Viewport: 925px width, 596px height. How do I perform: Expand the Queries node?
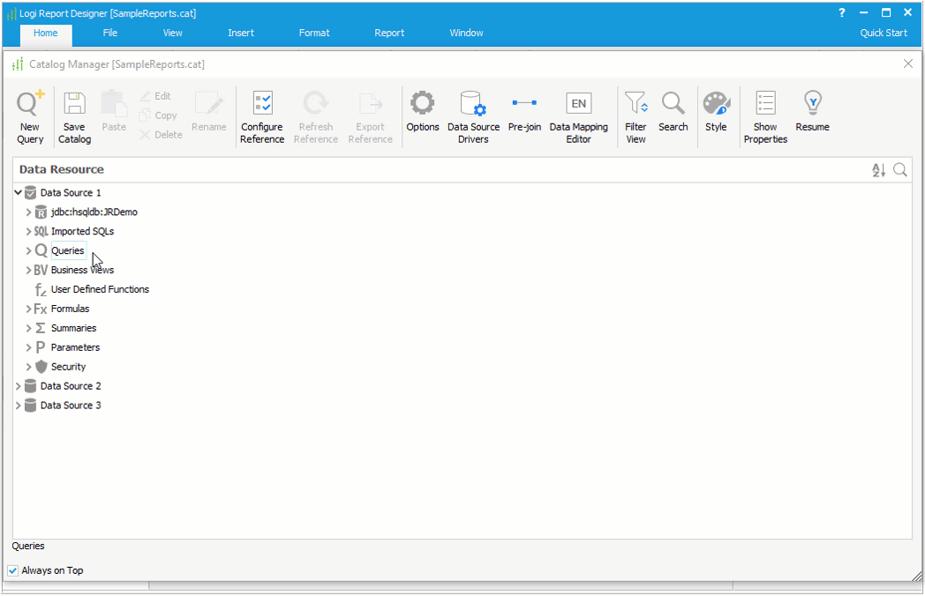tap(28, 250)
